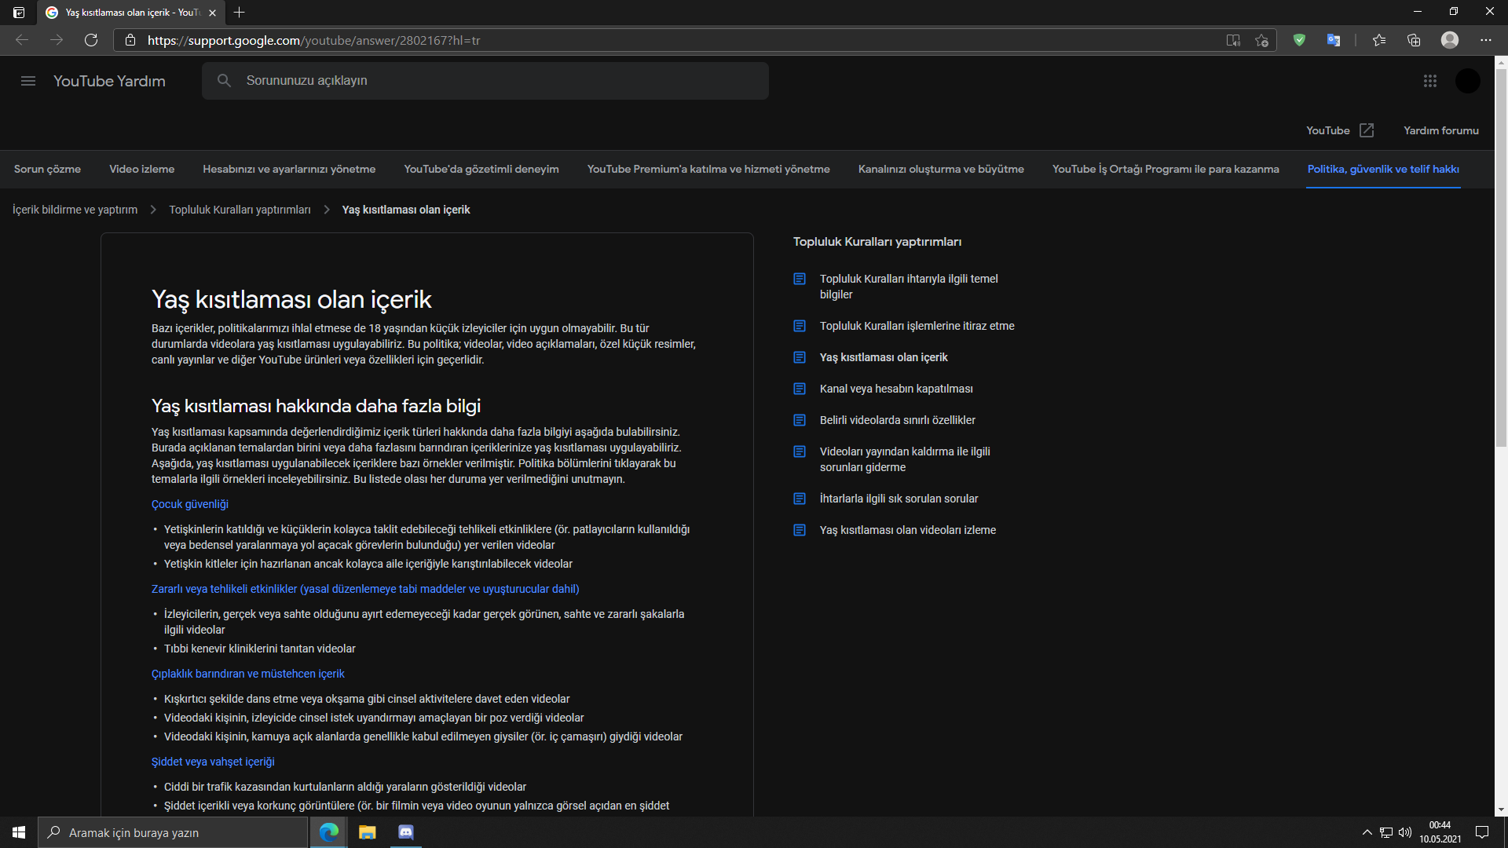This screenshot has height=848, width=1508.
Task: Click the volume speaker tray icon
Action: point(1405,832)
